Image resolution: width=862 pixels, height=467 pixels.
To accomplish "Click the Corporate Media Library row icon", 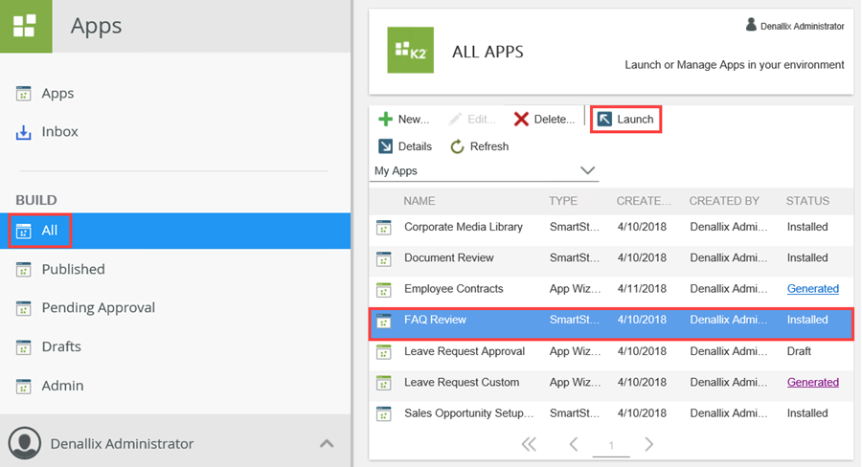I will coord(384,228).
